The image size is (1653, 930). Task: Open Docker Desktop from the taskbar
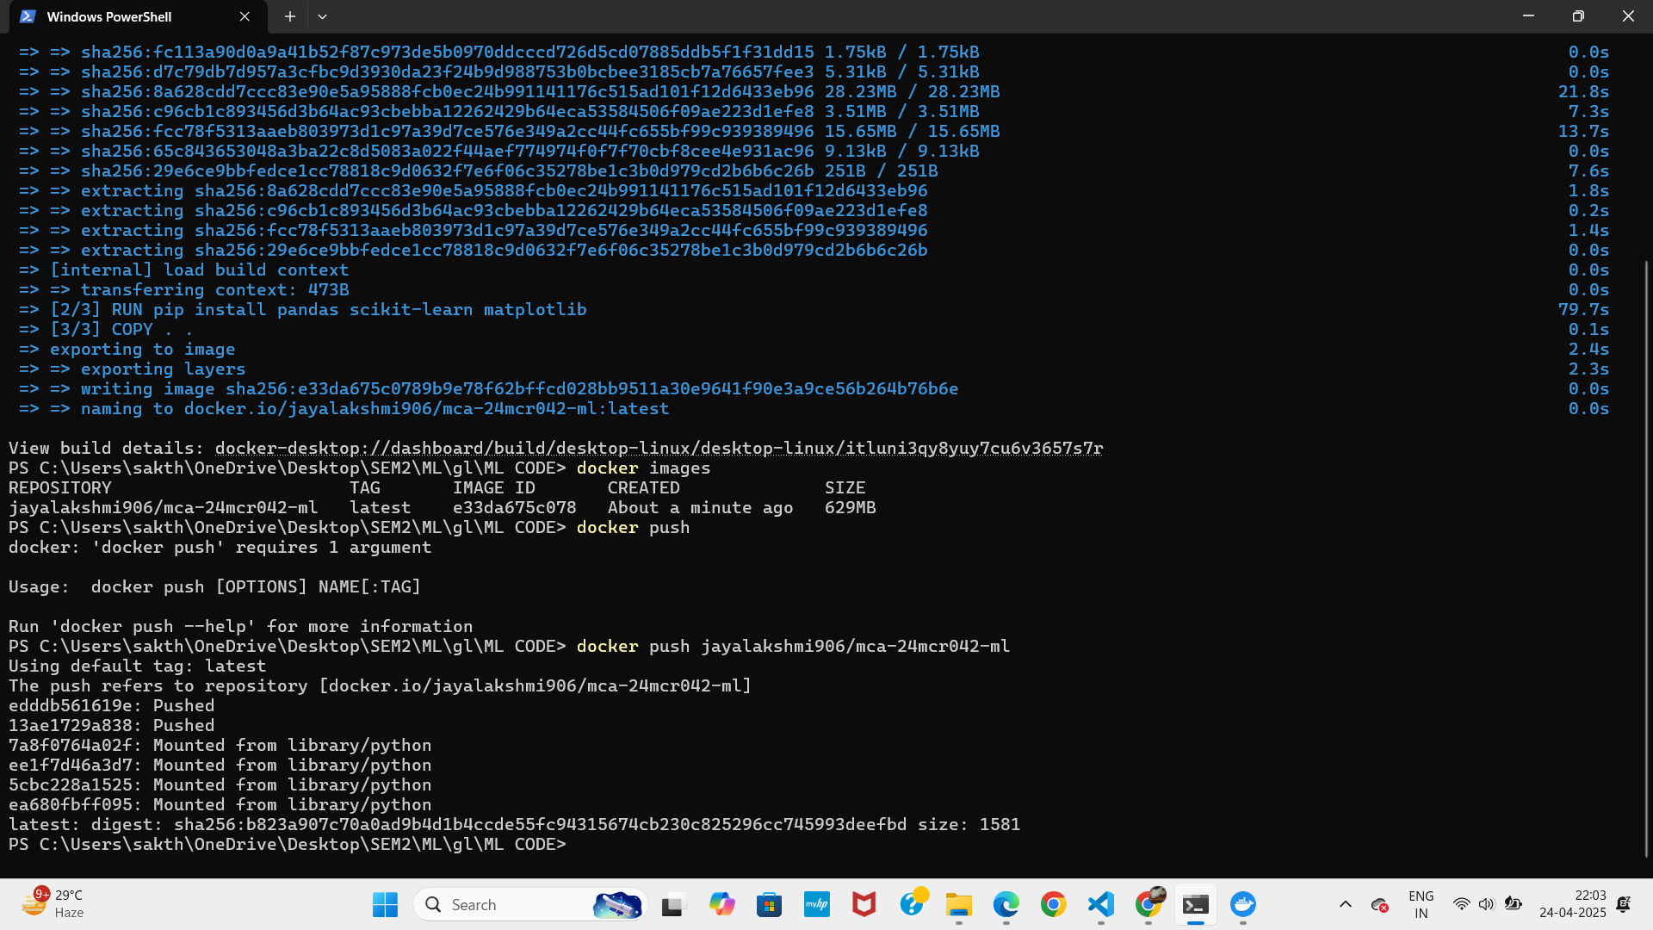click(1243, 904)
